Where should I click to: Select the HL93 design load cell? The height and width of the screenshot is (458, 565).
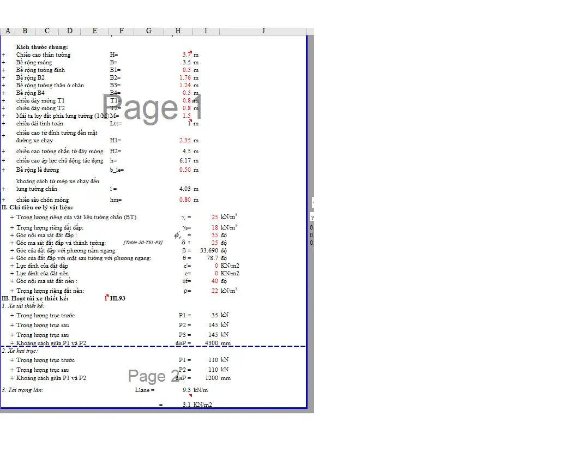point(118,299)
